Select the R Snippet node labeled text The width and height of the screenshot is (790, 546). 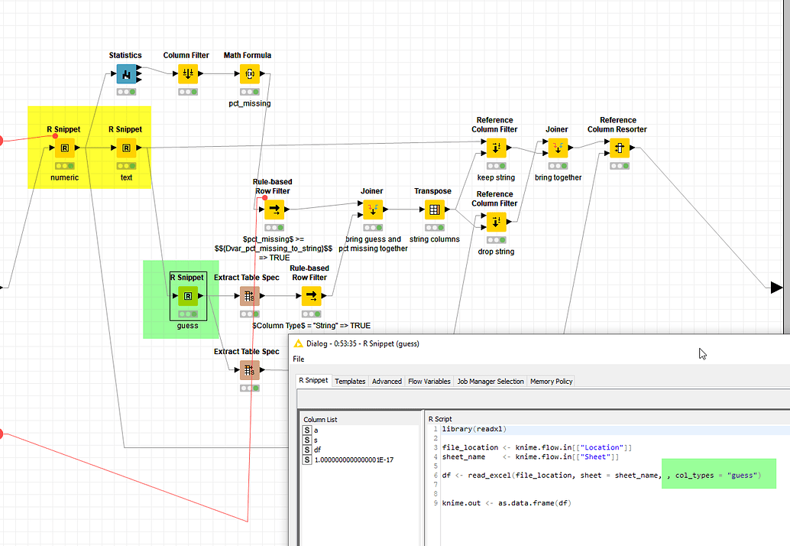125,148
